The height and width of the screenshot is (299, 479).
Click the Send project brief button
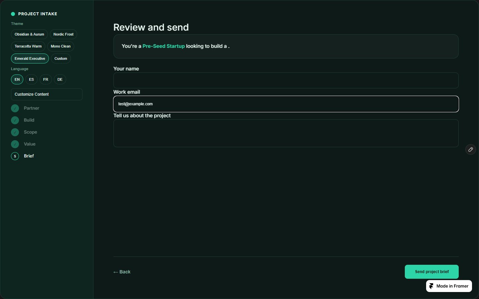tap(432, 272)
